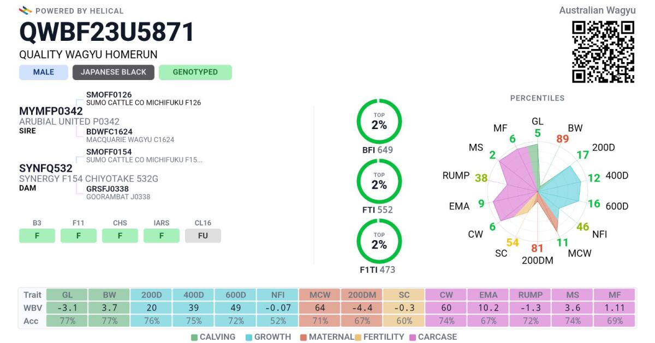
Task: Click the FTI top 2% ring
Action: pyautogui.click(x=379, y=181)
